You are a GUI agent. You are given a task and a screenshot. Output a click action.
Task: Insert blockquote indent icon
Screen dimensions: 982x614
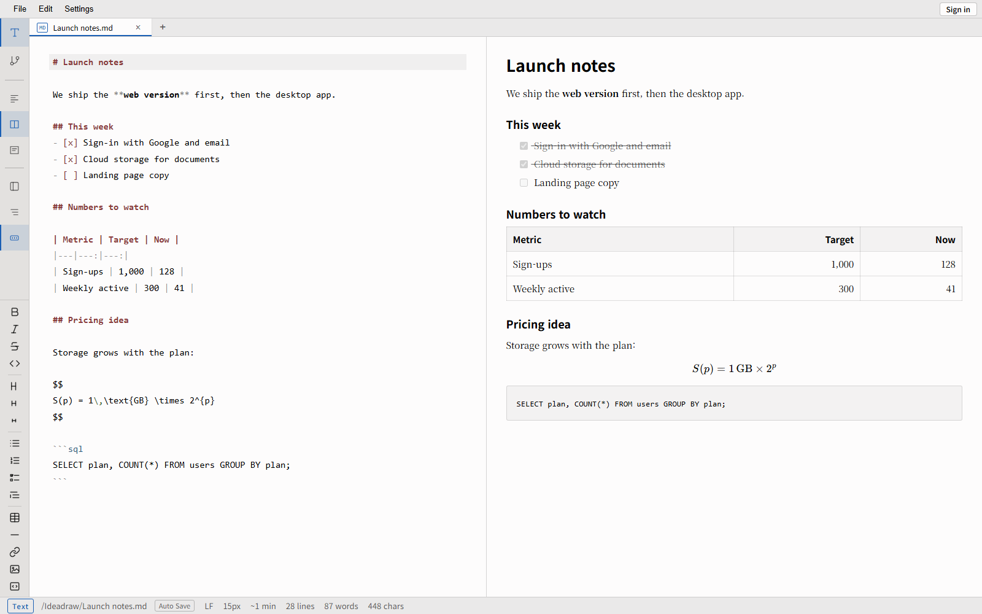(15, 495)
